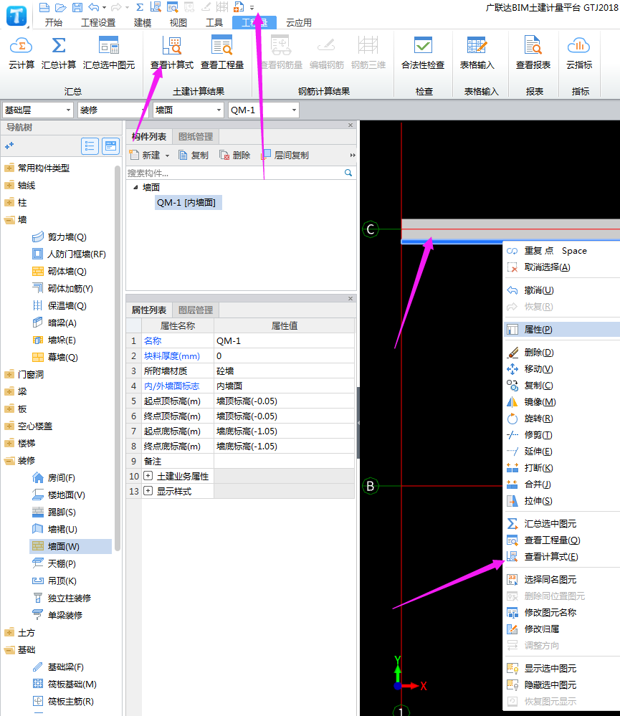Screen dimensions: 620x716
Task: Click the 汇总计算 sigma icon
Action: [59, 46]
